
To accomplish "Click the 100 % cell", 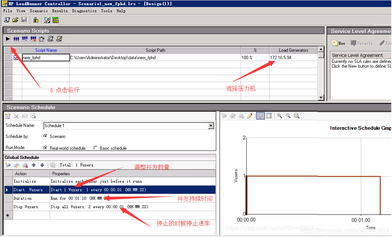I will pyautogui.click(x=255, y=58).
